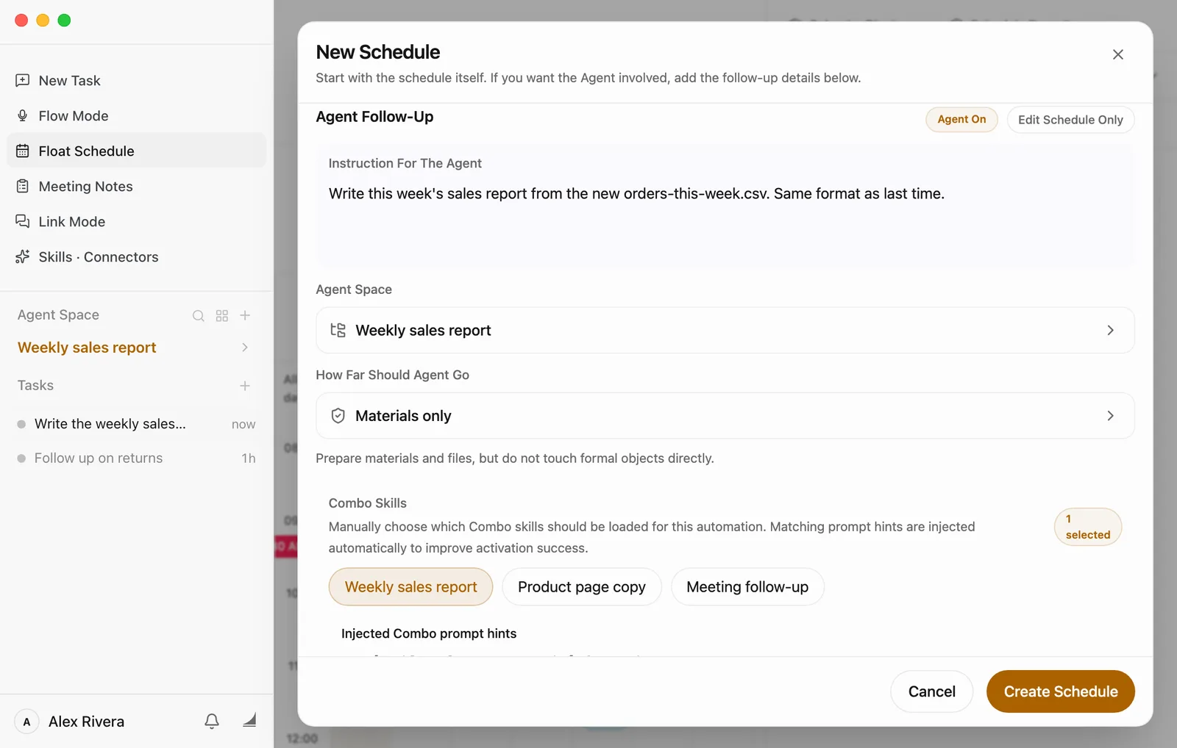This screenshot has width=1177, height=748.
Task: Open Meeting Notes section
Action: (136, 187)
